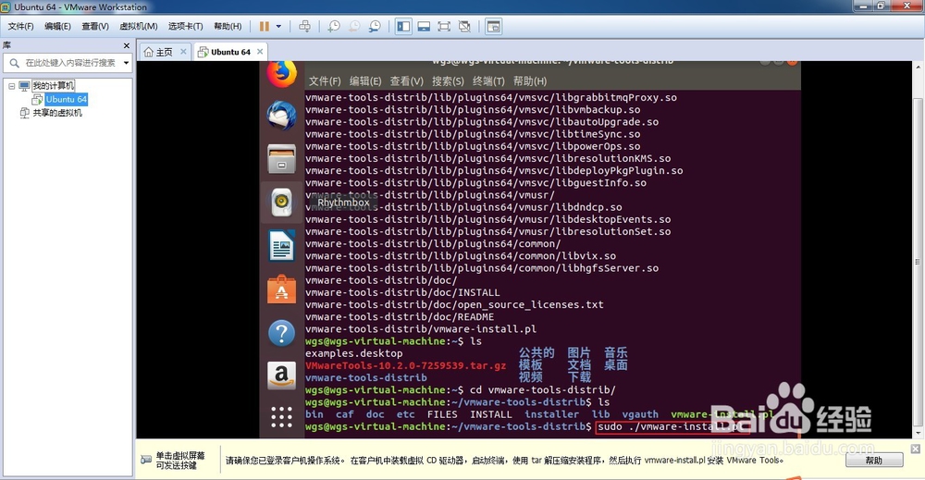Click the send Ctrl+Alt+Del toolbar icon
Image resolution: width=925 pixels, height=480 pixels.
tap(304, 27)
